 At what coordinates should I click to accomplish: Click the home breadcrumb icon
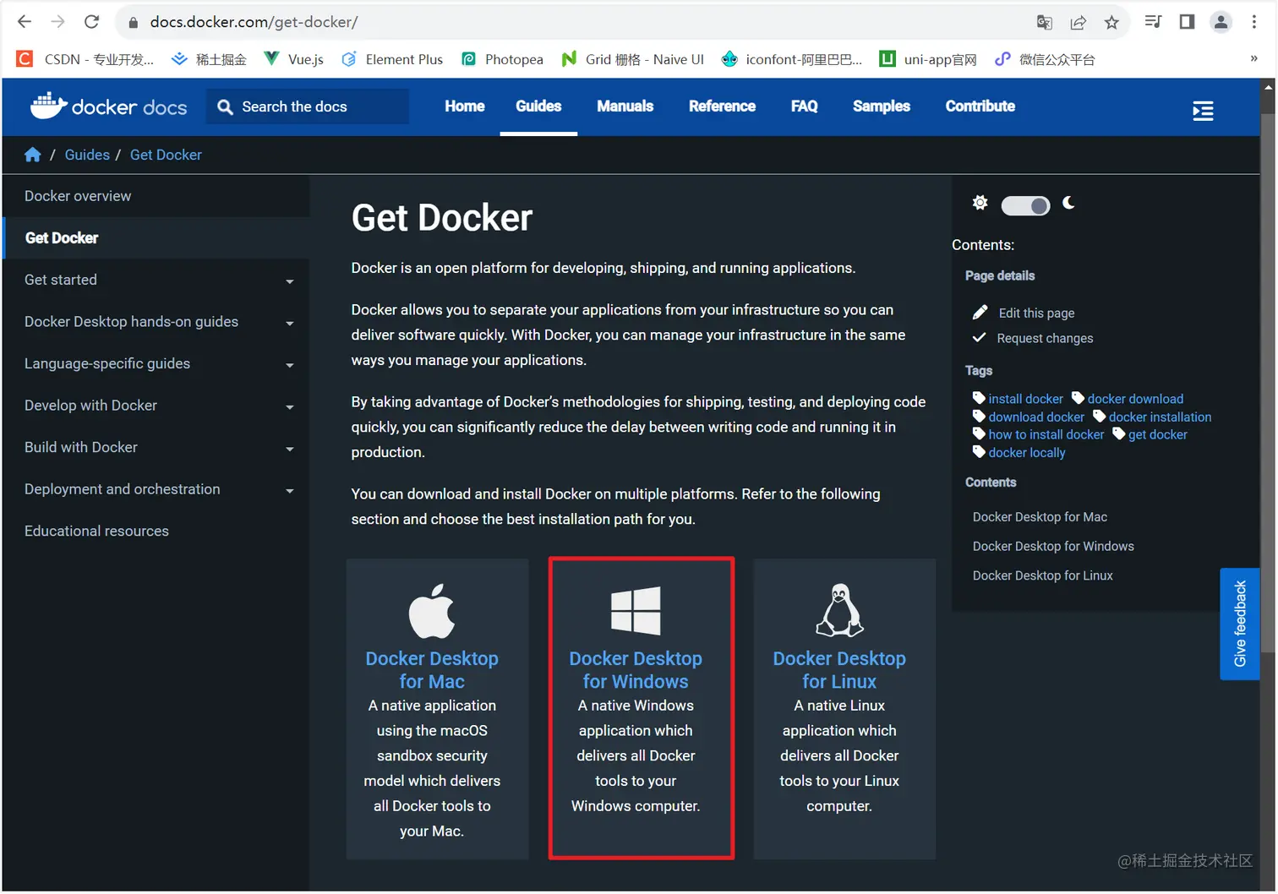click(32, 155)
